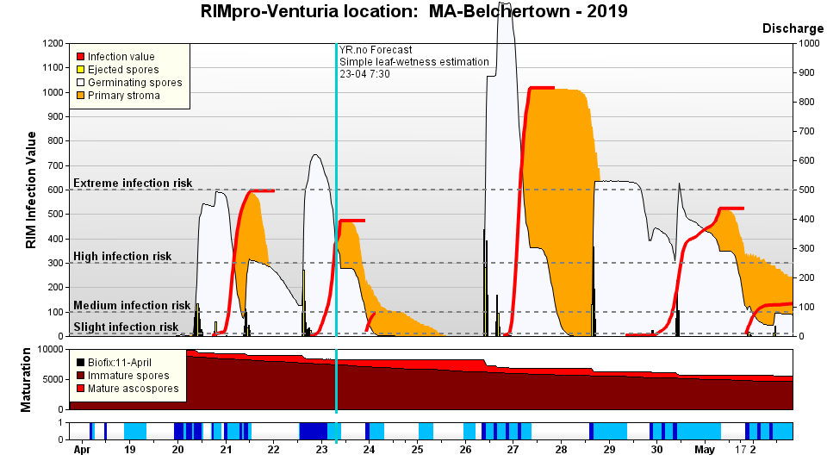Screen dimensions: 827x461
Task: Click the 'Germinating spores' legend label
Action: [135, 82]
